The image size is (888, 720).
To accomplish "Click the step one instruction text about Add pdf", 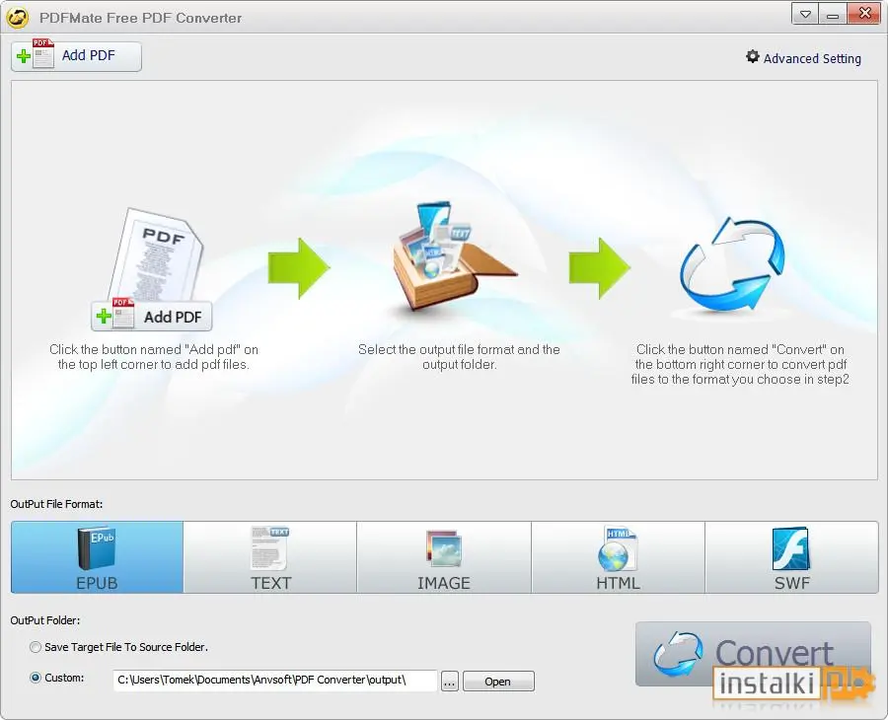I will pyautogui.click(x=154, y=357).
